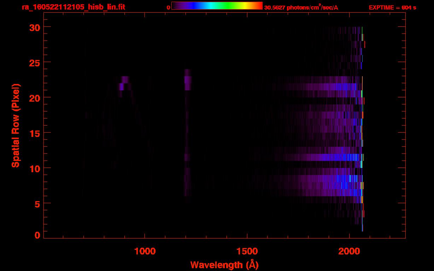This screenshot has height=271, width=434.
Task: Click the rainbow color scale bar
Action: point(217,6)
